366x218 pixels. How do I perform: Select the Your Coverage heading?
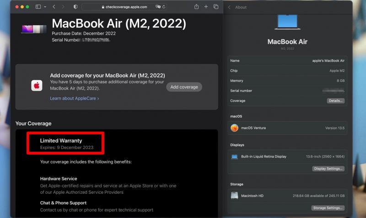tap(33, 123)
